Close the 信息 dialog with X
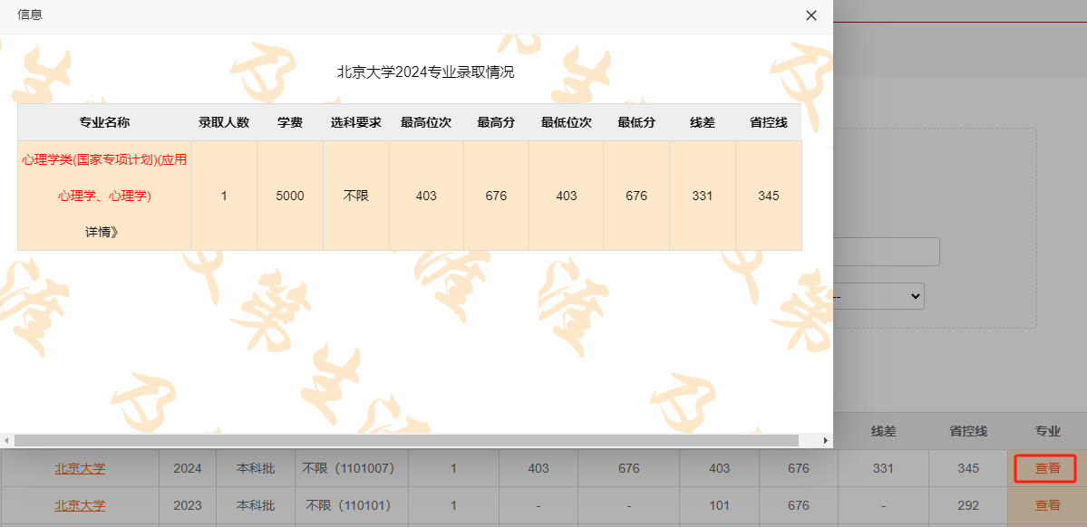 click(x=811, y=15)
